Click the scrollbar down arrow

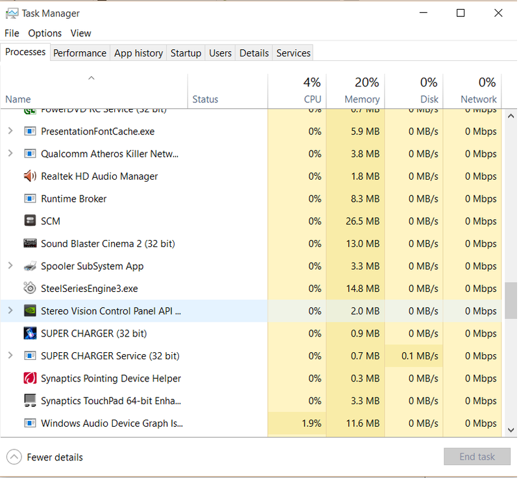[511, 430]
